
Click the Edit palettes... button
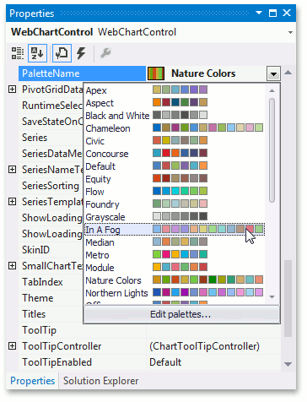(x=181, y=314)
